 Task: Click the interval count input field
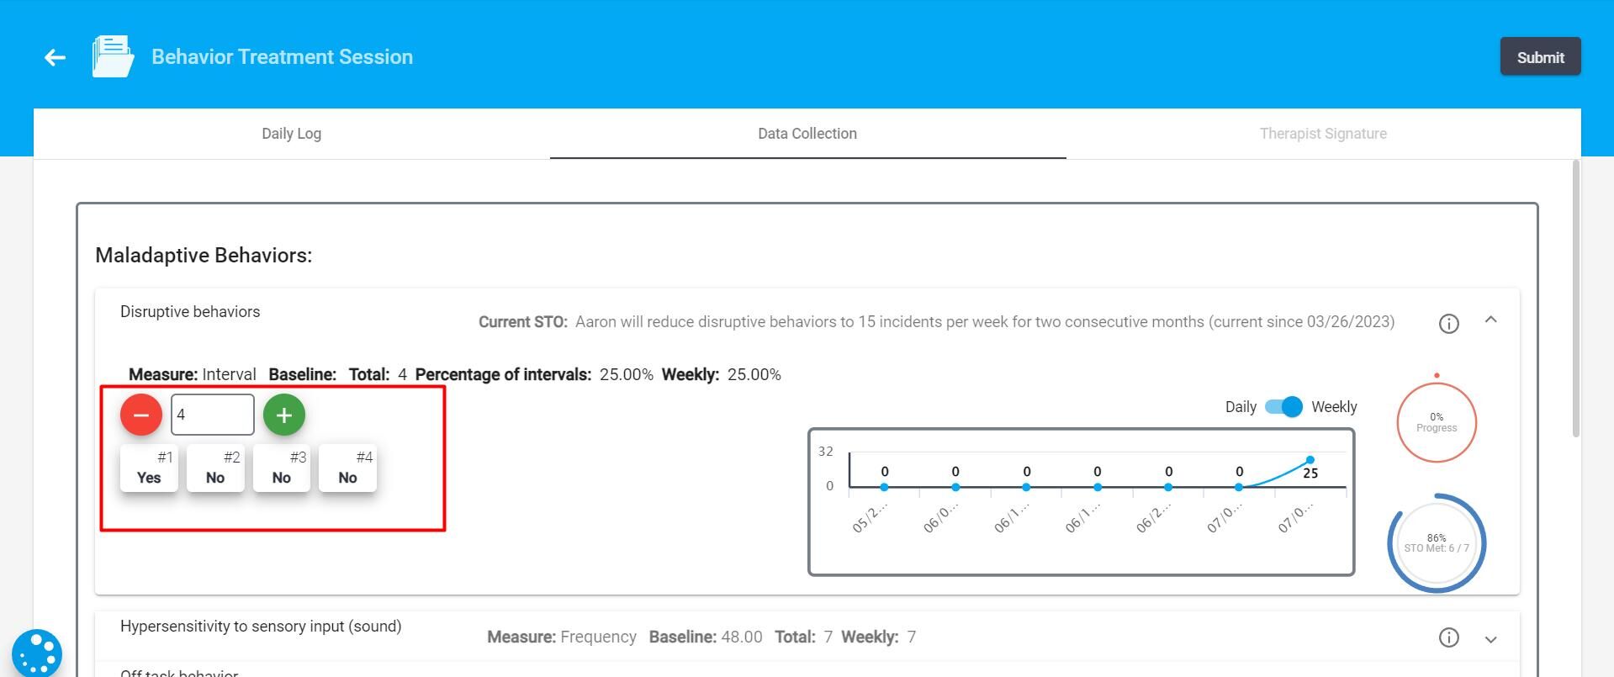click(212, 415)
